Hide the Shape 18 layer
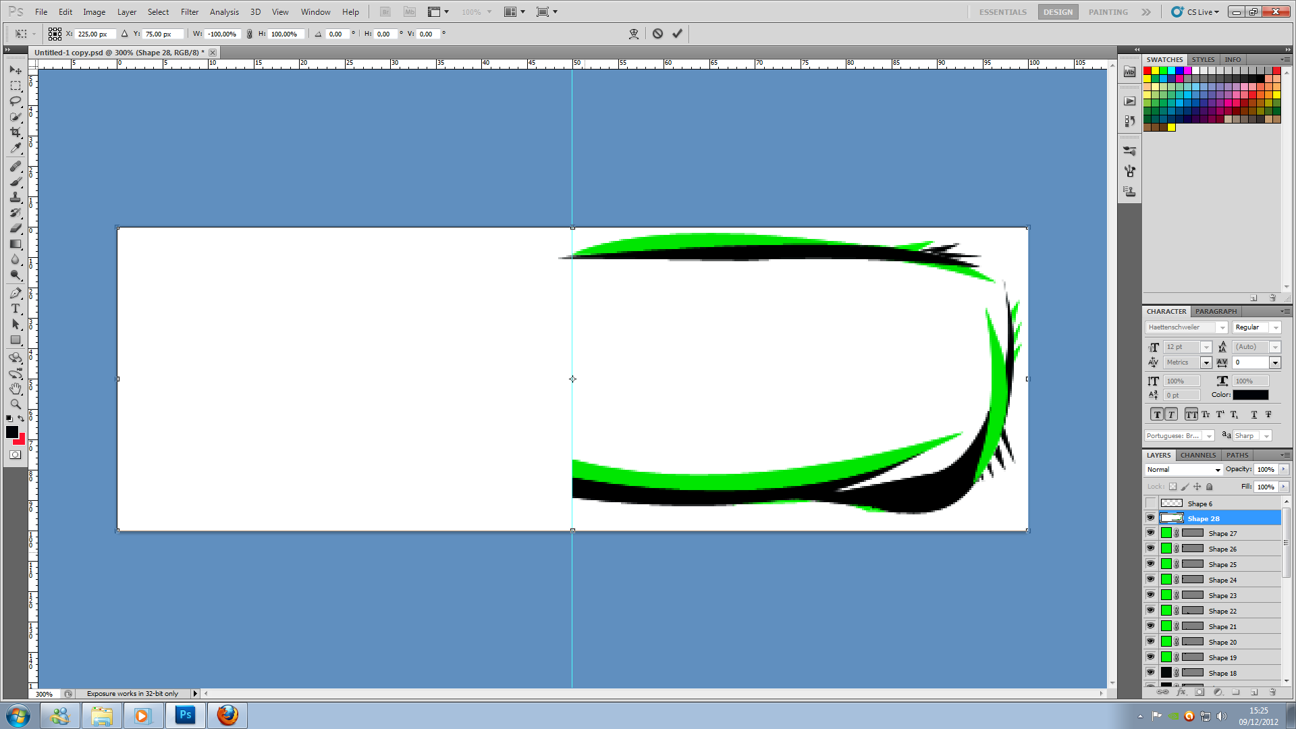1296x729 pixels. pyautogui.click(x=1151, y=673)
